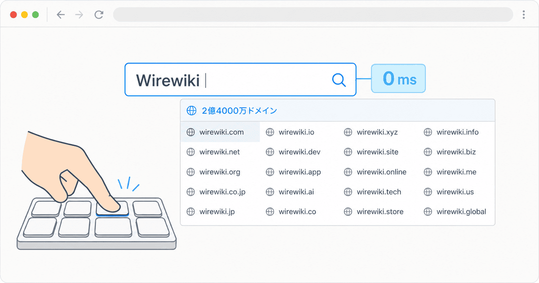This screenshot has height=283, width=539.
Task: Click the magnifying glass search icon
Action: [339, 80]
